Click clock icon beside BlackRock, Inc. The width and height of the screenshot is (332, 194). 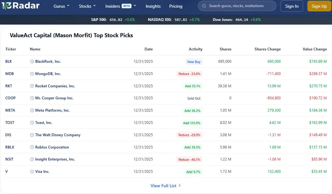[32, 61]
